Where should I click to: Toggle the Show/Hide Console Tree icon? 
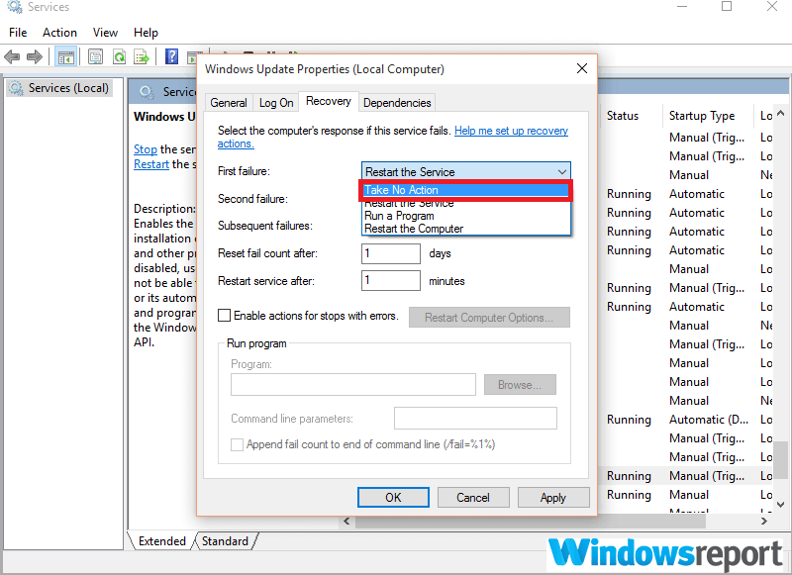(65, 57)
